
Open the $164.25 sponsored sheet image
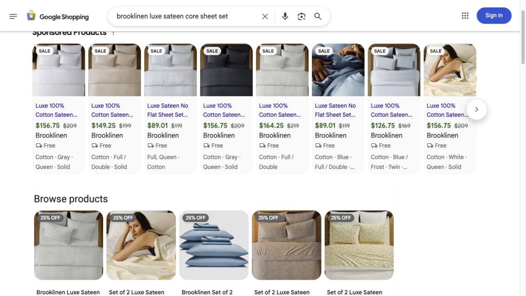coord(282,70)
